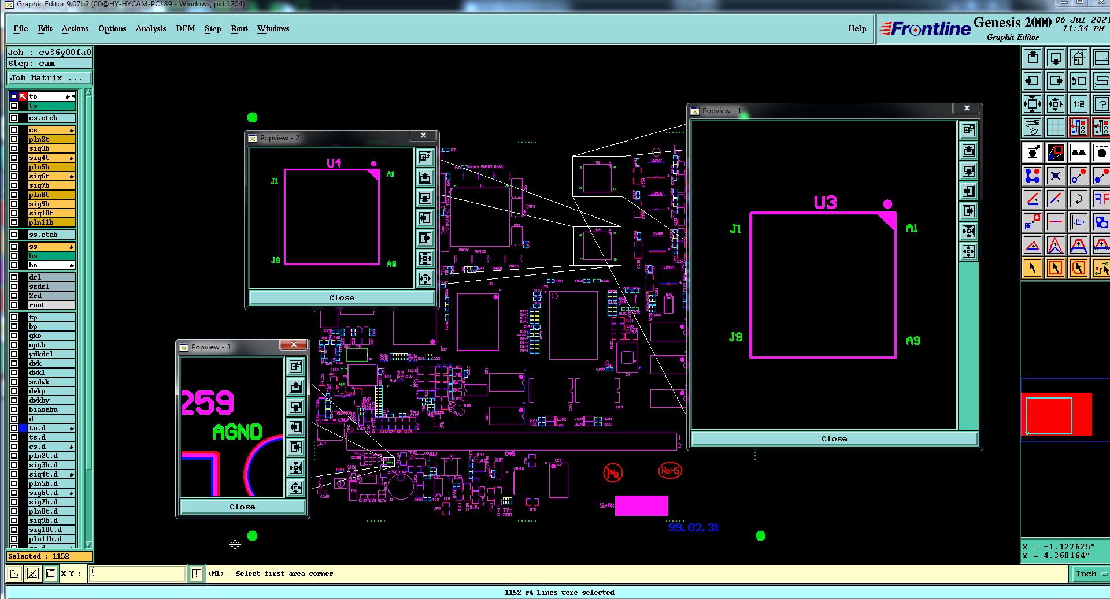Click the first icon in bottom-left status bar

click(14, 574)
